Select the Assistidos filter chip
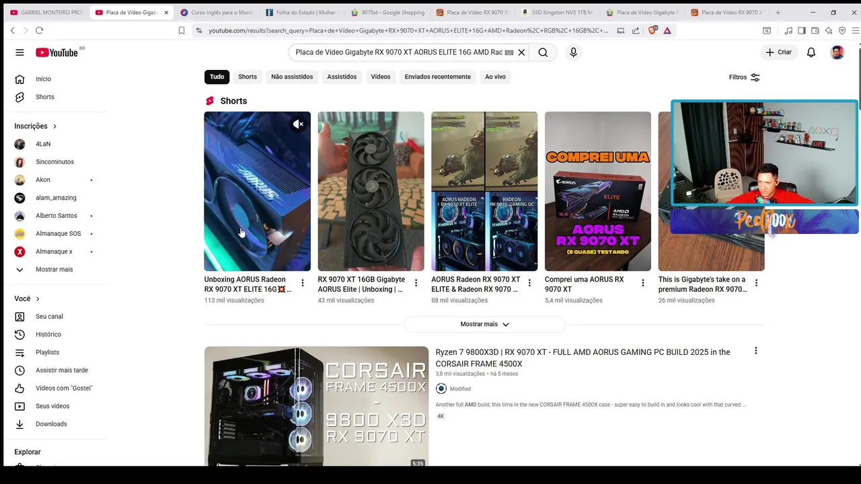 (342, 77)
